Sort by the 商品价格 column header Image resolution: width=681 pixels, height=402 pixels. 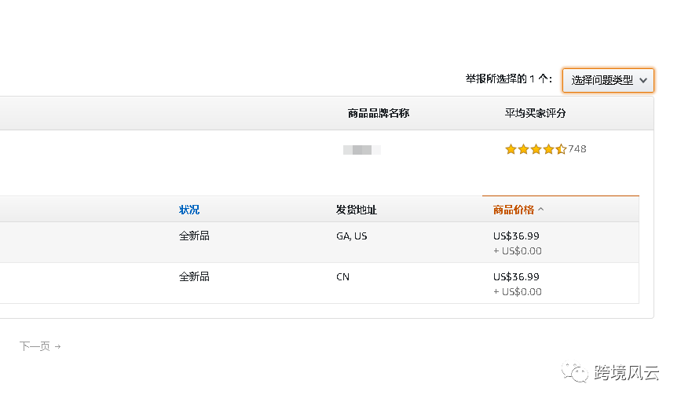tap(514, 210)
